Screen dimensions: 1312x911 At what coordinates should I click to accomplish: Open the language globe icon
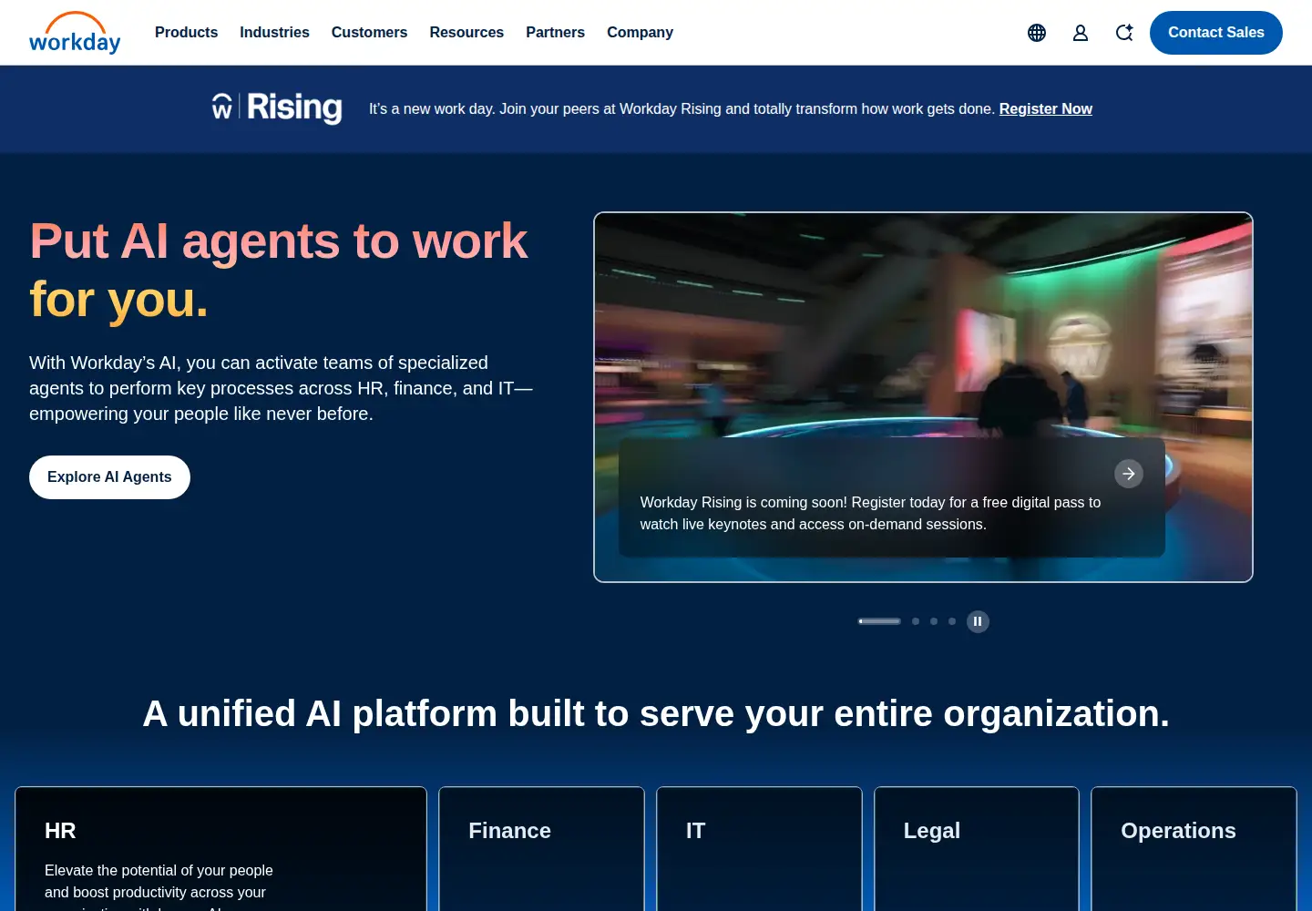tap(1037, 33)
